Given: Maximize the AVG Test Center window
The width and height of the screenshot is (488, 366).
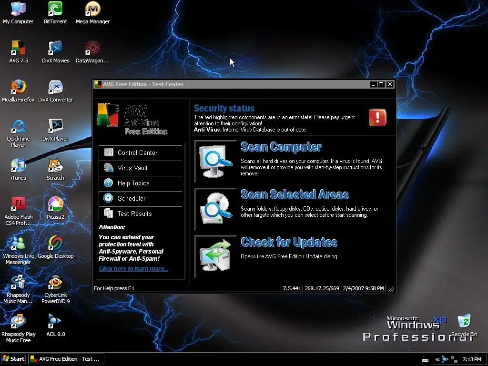Looking at the screenshot, I should (381, 84).
